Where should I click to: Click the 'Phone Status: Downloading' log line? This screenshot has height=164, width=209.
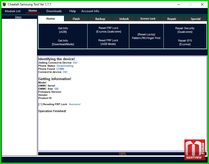[x=56, y=66]
